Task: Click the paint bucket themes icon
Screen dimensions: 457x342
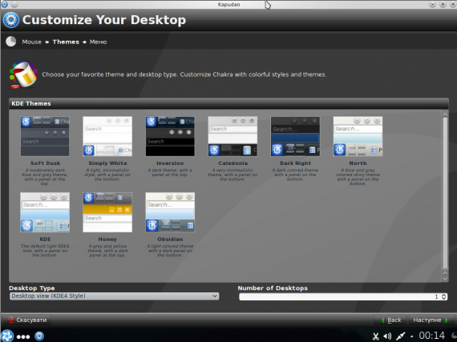Action: click(x=23, y=74)
